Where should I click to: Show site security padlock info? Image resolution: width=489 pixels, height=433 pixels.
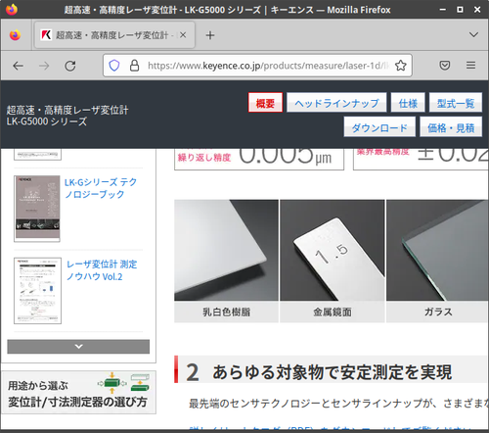click(134, 66)
